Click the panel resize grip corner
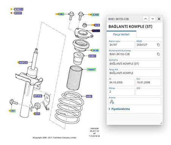The width and height of the screenshot is (171, 145). click(x=161, y=123)
